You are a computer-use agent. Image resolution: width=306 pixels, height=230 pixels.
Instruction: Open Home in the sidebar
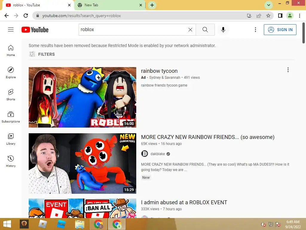tap(11, 51)
